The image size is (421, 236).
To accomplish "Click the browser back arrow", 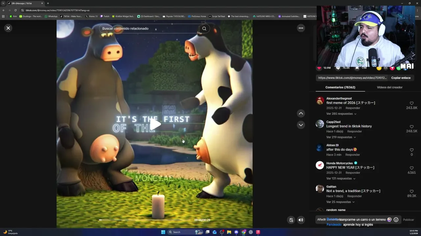I will pyautogui.click(x=3, y=10).
